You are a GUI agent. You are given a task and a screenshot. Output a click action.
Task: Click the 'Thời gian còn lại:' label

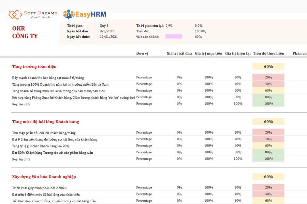150,26
